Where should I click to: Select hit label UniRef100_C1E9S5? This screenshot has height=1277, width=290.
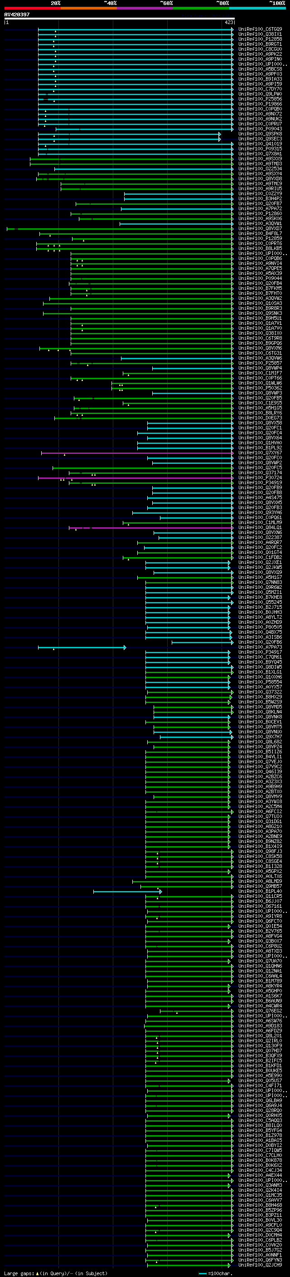[x=260, y=403]
